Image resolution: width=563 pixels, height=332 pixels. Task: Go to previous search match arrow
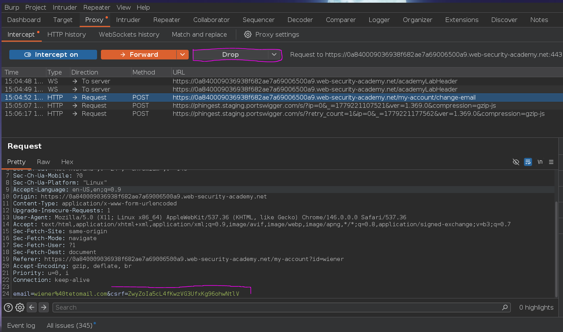tap(32, 307)
